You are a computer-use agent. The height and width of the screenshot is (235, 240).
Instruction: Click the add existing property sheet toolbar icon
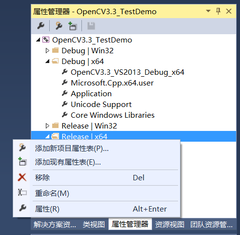click(x=73, y=26)
